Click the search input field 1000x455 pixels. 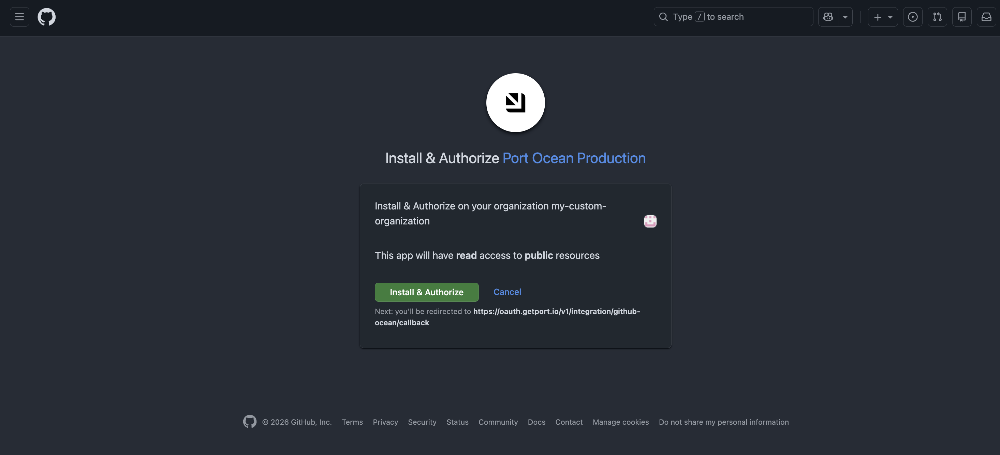(x=733, y=17)
